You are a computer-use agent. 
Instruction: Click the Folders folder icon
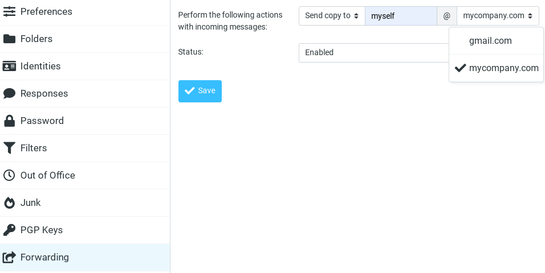pos(9,39)
